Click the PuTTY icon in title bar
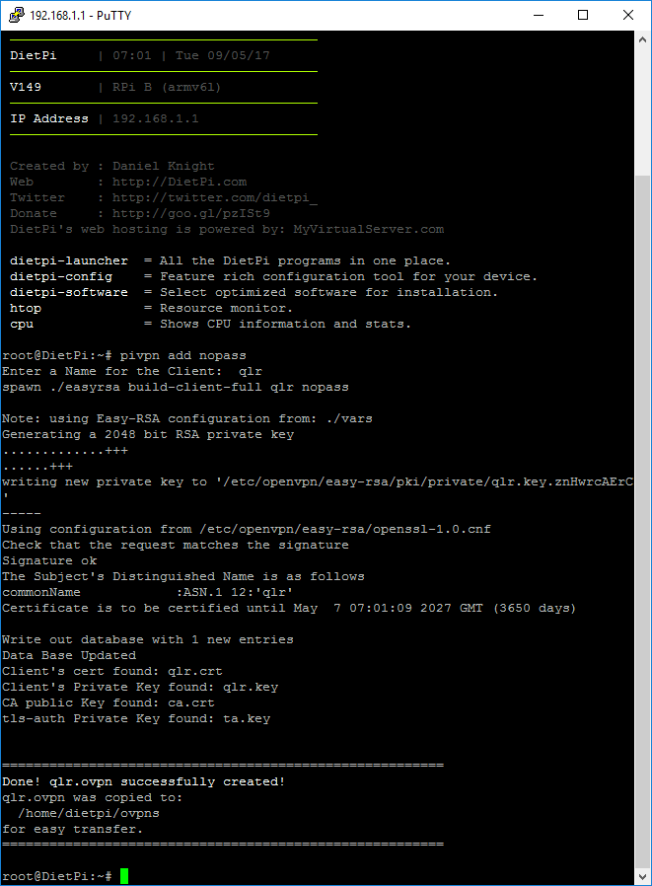This screenshot has height=886, width=652. click(x=17, y=15)
